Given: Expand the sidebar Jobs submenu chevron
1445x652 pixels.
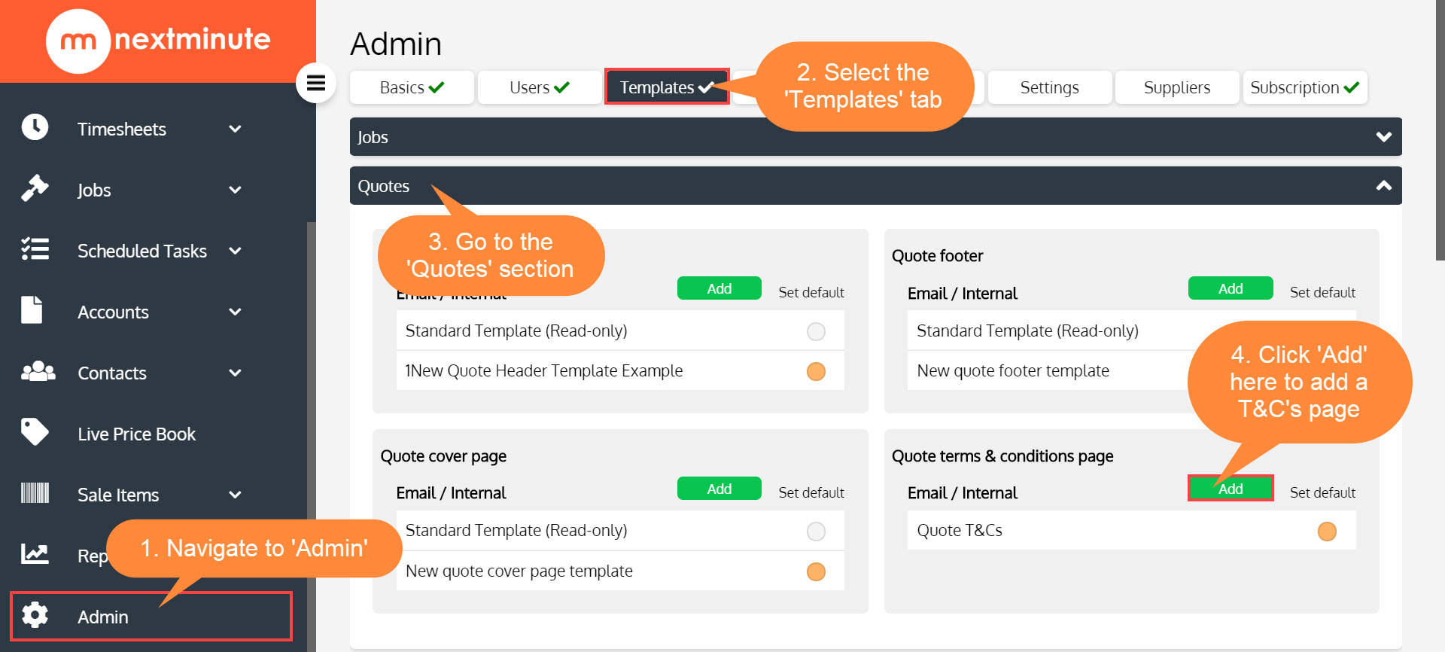Looking at the screenshot, I should tap(235, 190).
